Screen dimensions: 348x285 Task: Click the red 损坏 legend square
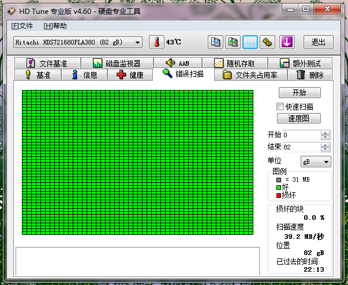pyautogui.click(x=279, y=196)
